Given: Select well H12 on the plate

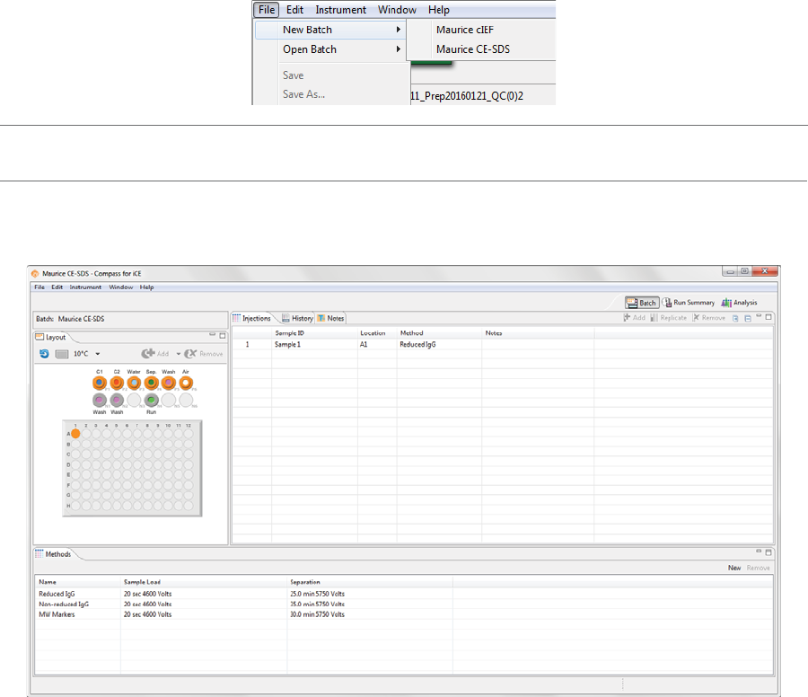Looking at the screenshot, I should pyautogui.click(x=189, y=506).
